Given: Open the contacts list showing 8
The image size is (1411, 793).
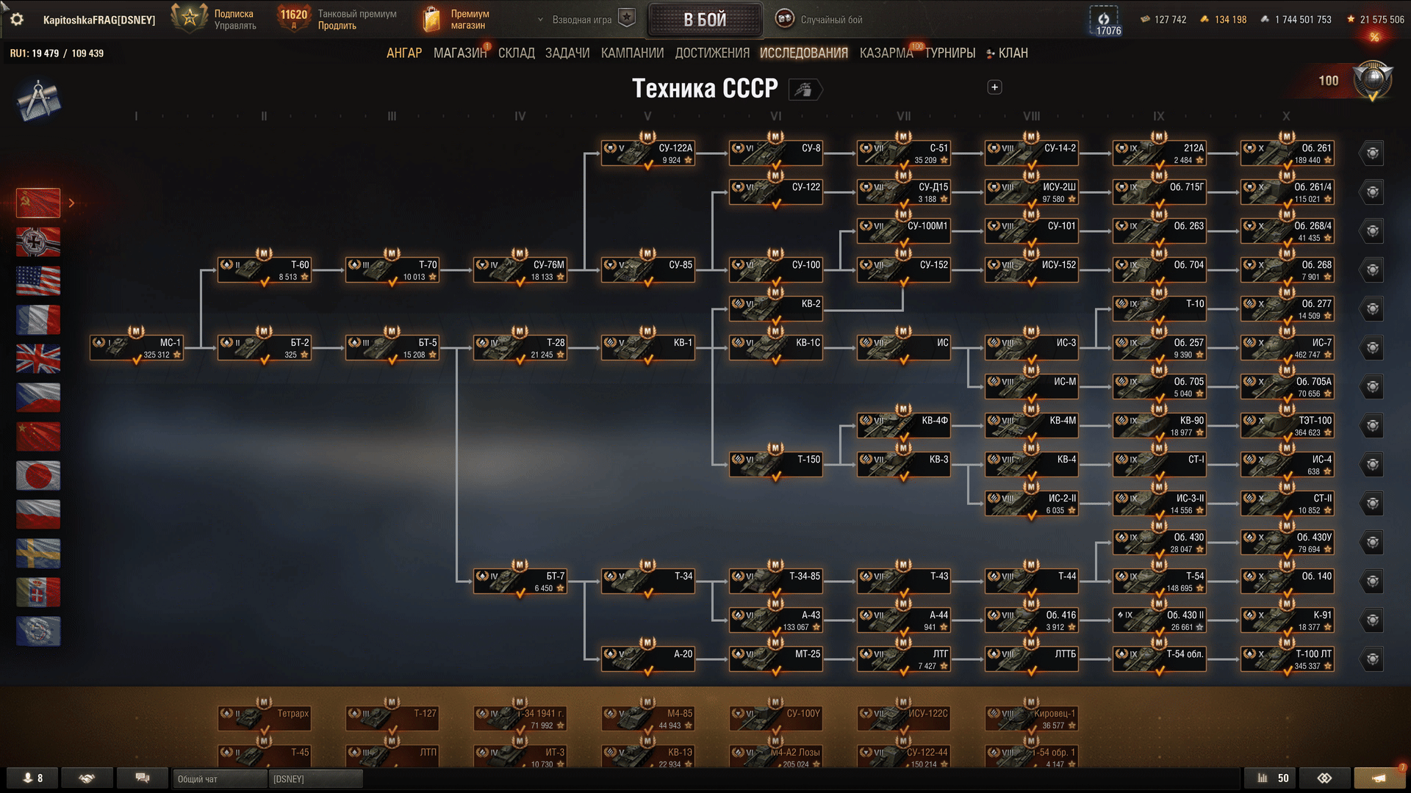Looking at the screenshot, I should 33,778.
